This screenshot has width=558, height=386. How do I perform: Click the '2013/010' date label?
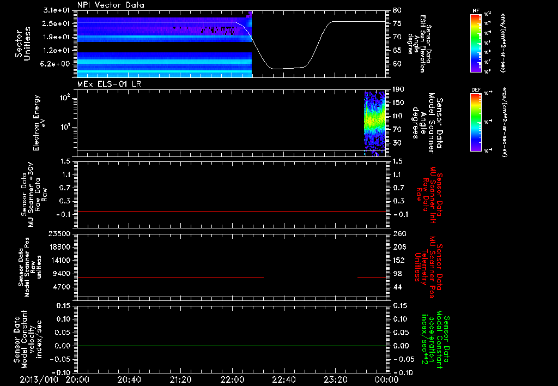[x=39, y=379]
